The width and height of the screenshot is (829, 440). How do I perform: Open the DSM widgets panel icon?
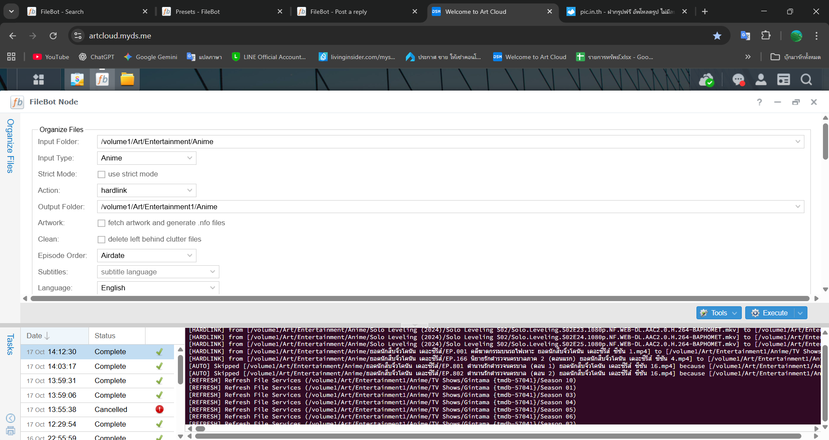pyautogui.click(x=783, y=80)
